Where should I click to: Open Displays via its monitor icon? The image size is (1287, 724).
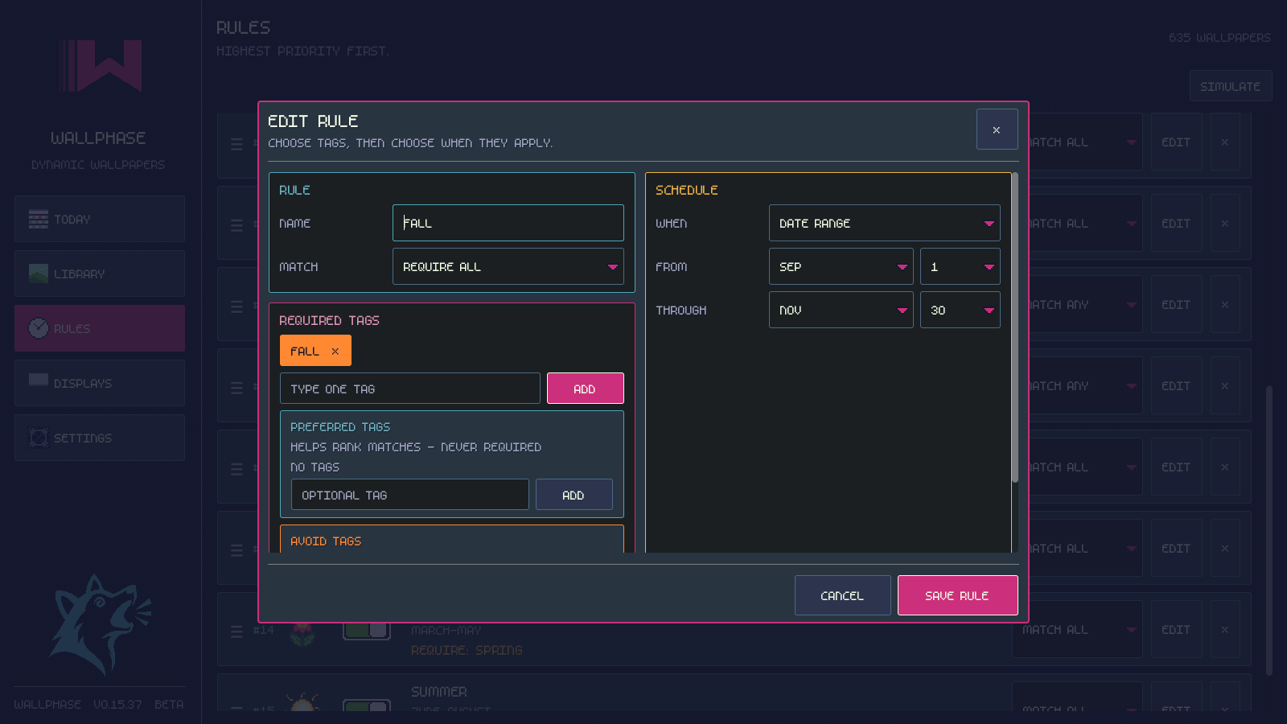click(39, 381)
